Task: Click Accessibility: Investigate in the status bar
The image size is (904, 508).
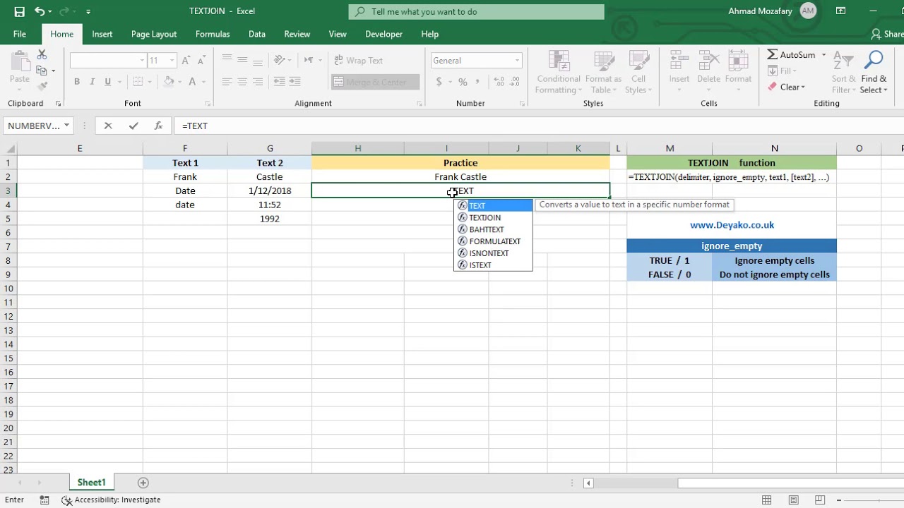Action: click(x=111, y=500)
